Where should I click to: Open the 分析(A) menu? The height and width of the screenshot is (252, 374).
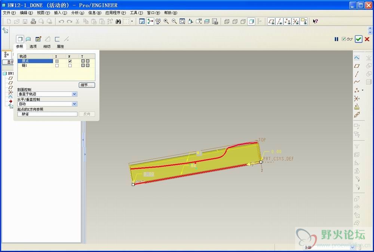click(78, 13)
